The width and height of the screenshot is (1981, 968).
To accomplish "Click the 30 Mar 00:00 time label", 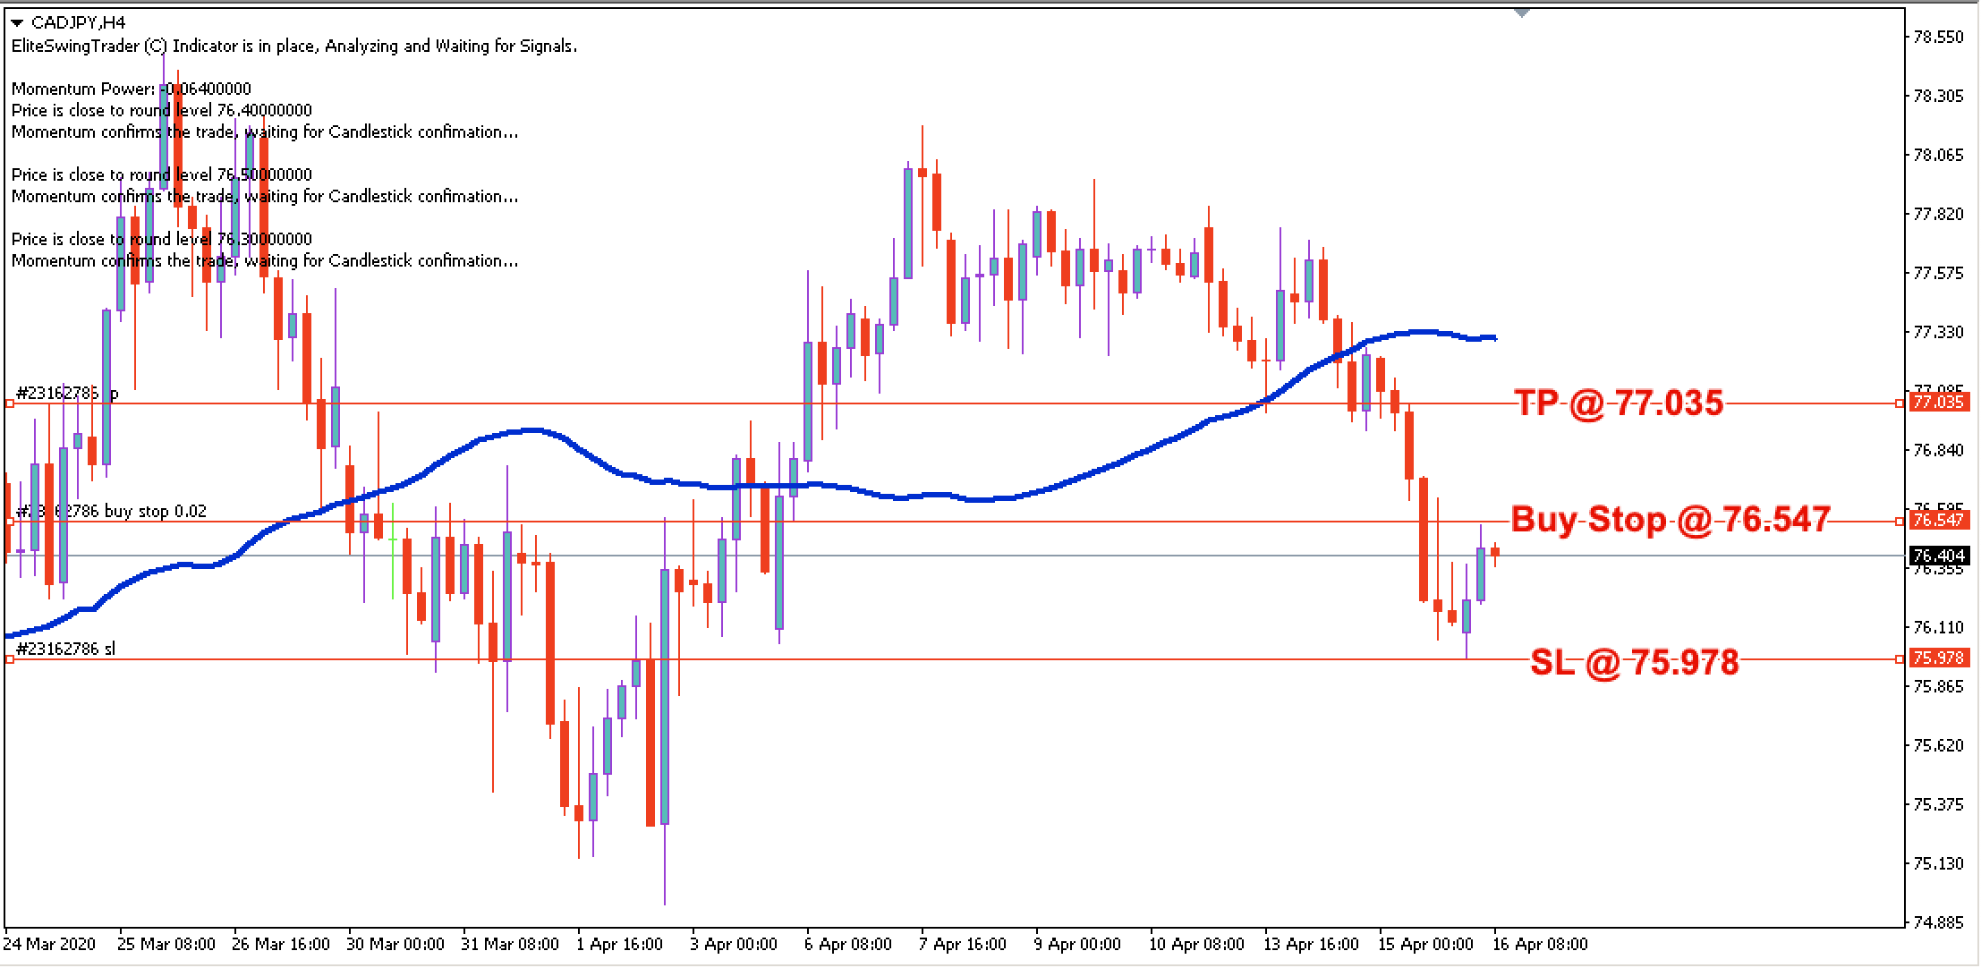I will pos(396,944).
